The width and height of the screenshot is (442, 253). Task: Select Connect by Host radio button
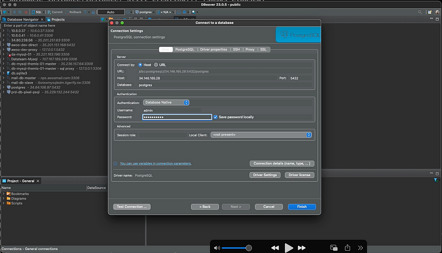(140, 65)
